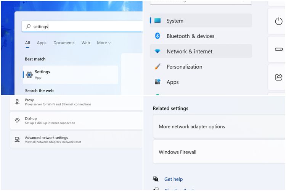The image size is (286, 191).
Task: Open Bluetooth & devices settings
Action: pyautogui.click(x=201, y=36)
